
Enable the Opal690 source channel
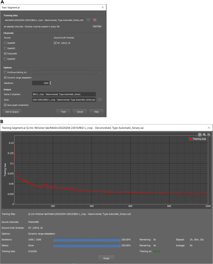5,43
